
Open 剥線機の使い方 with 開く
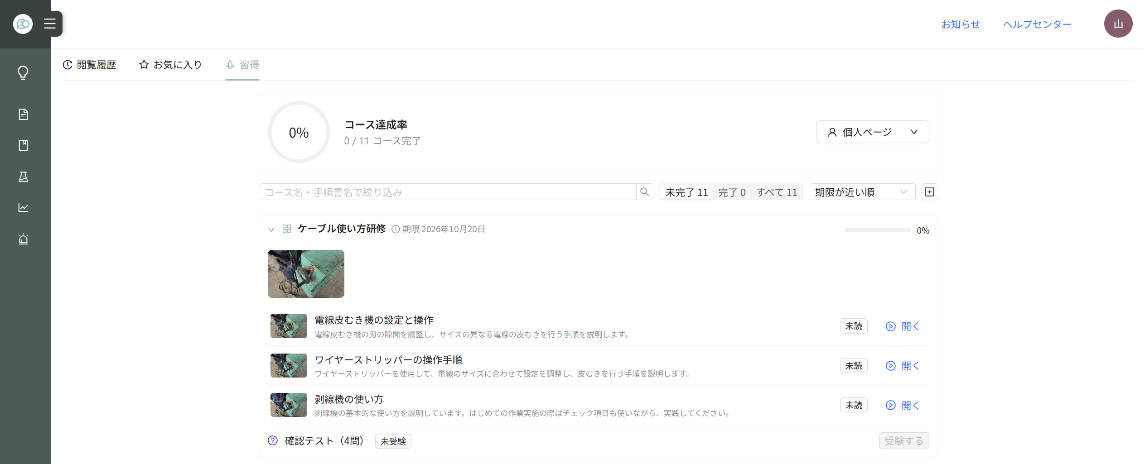click(902, 405)
